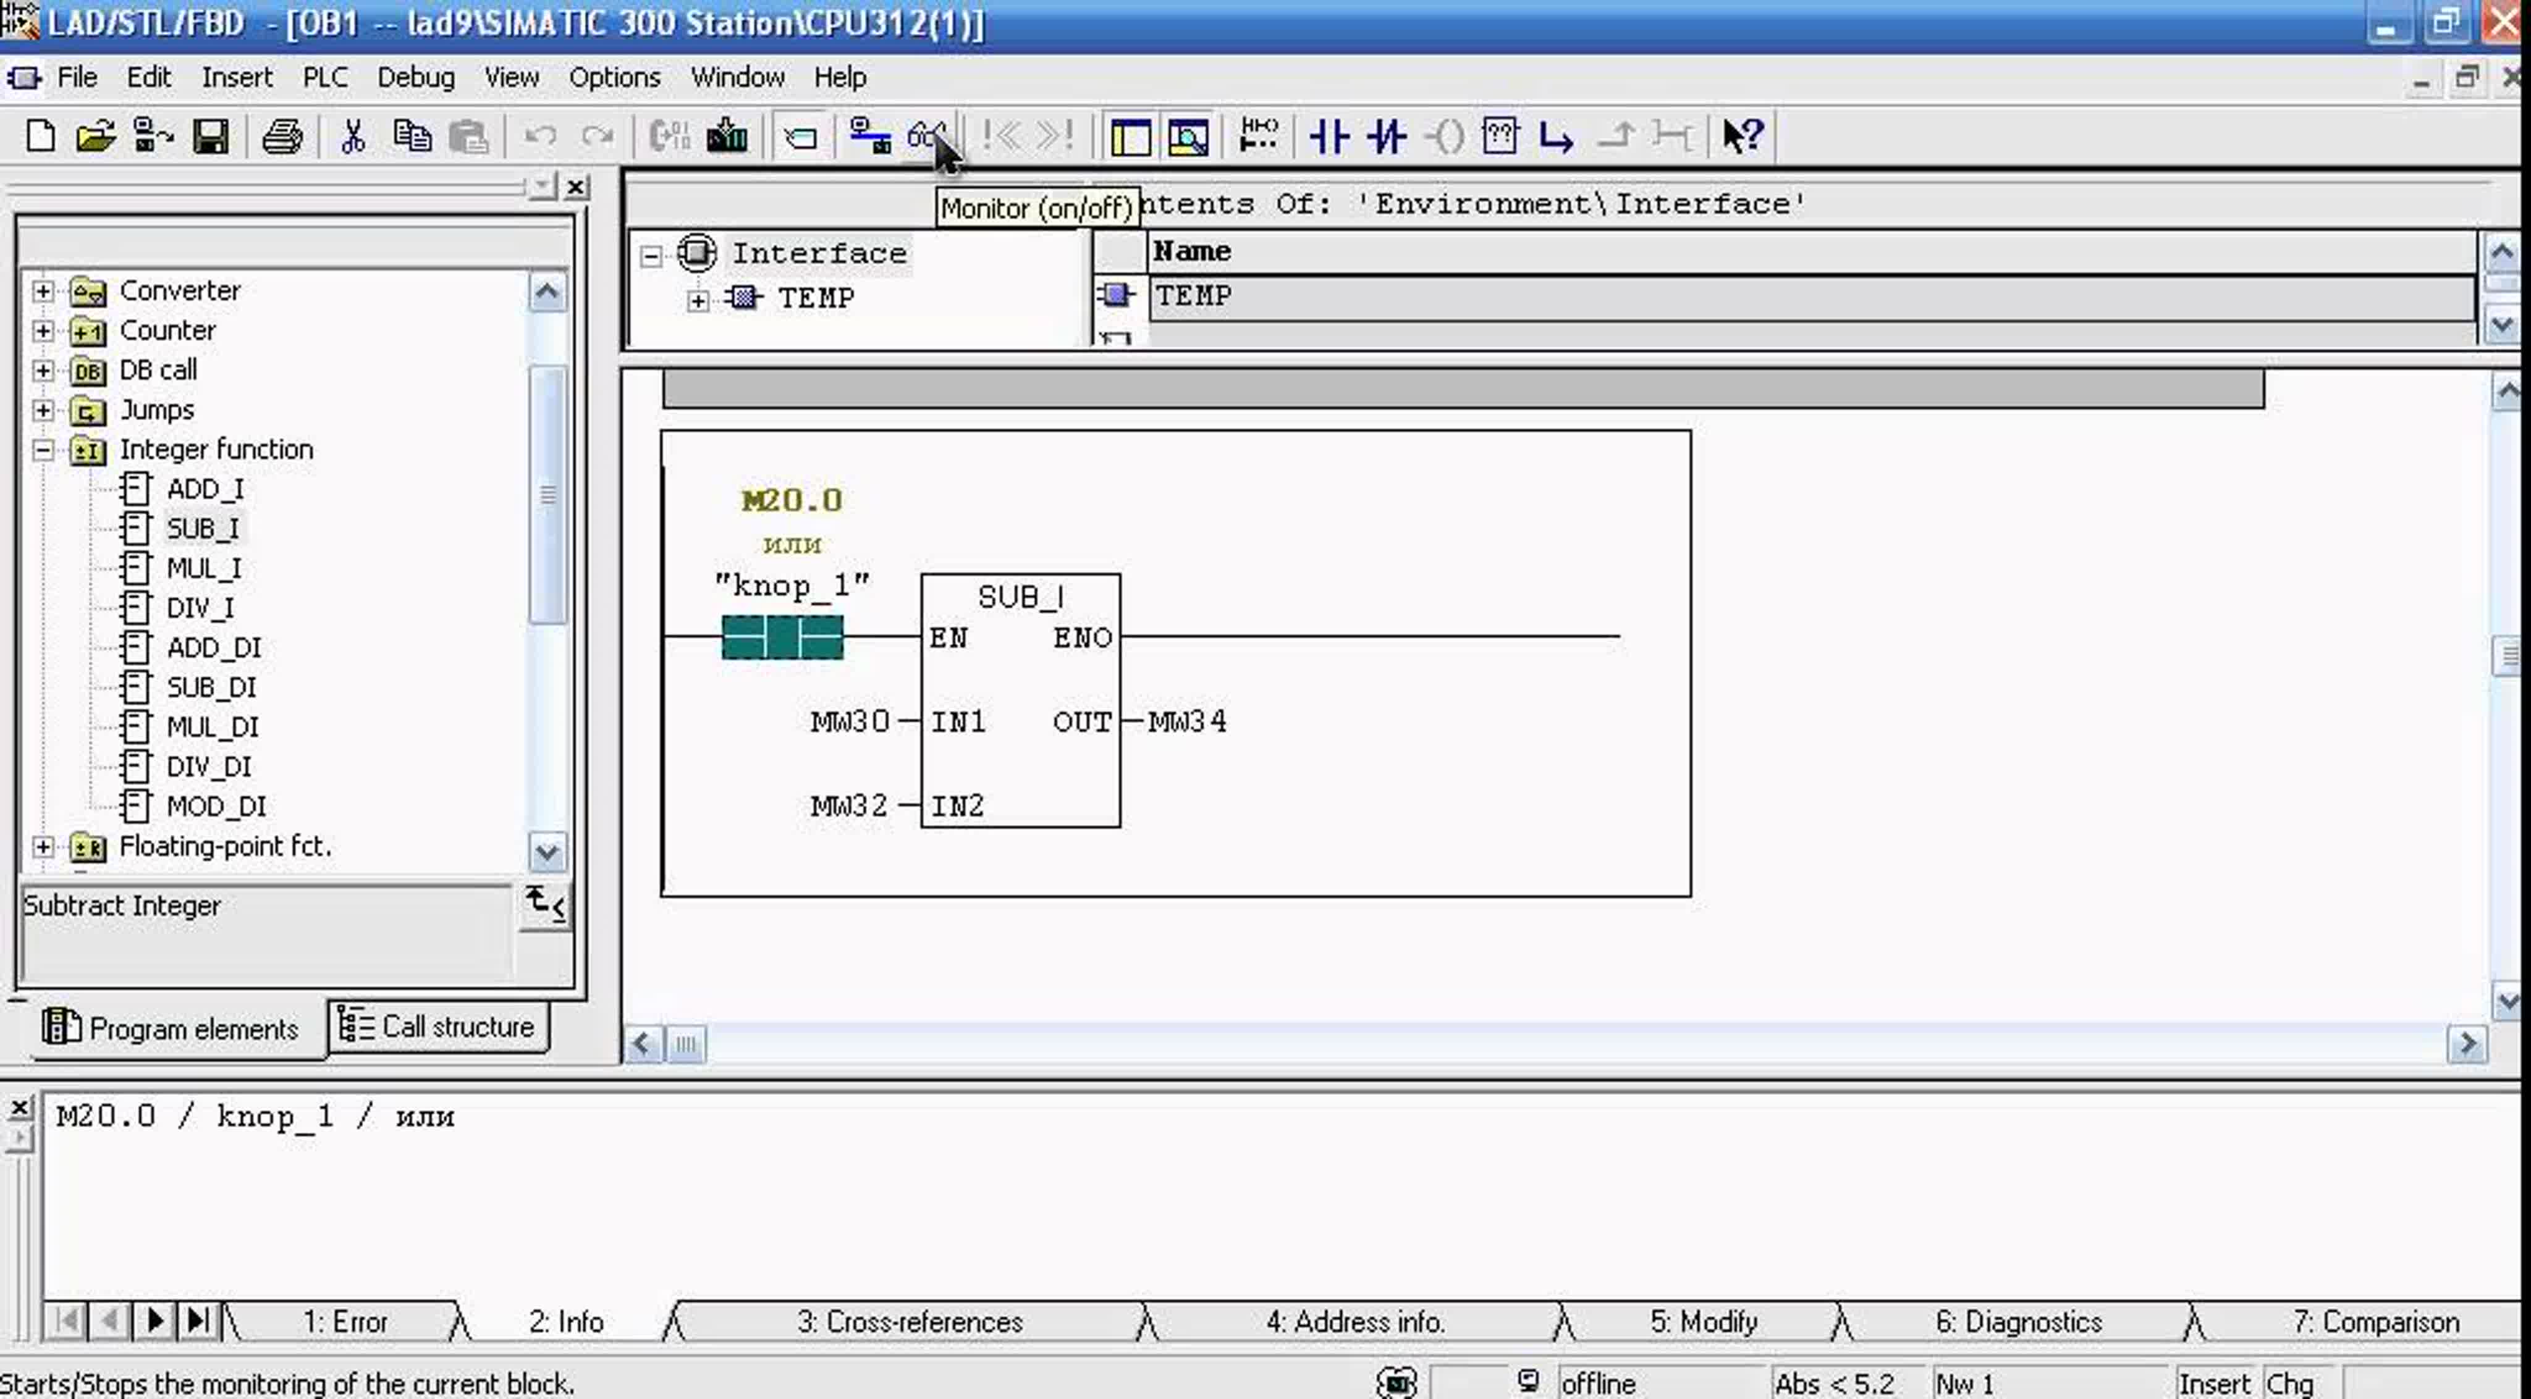Click the Open folder toolbar icon
Image resolution: width=2531 pixels, height=1399 pixels.
[x=95, y=136]
